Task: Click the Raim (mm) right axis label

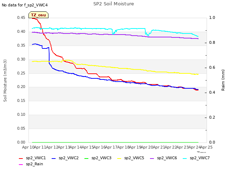Action: click(x=223, y=80)
